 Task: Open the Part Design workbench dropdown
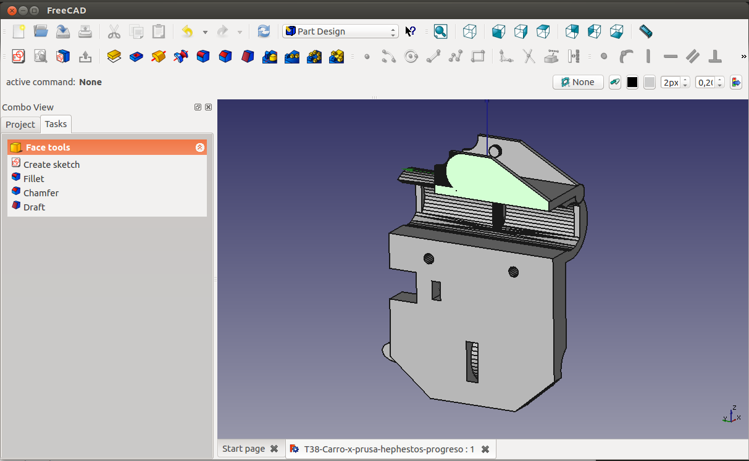pyautogui.click(x=341, y=31)
